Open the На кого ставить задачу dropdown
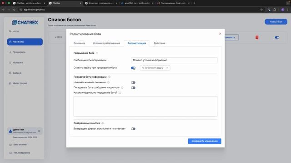291x163 pixels. 155,68
